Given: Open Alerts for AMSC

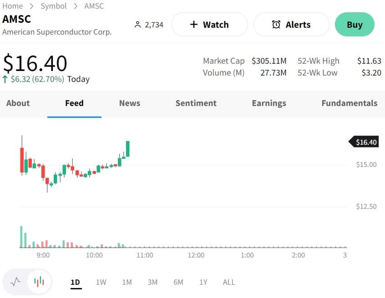Looking at the screenshot, I should tap(291, 25).
